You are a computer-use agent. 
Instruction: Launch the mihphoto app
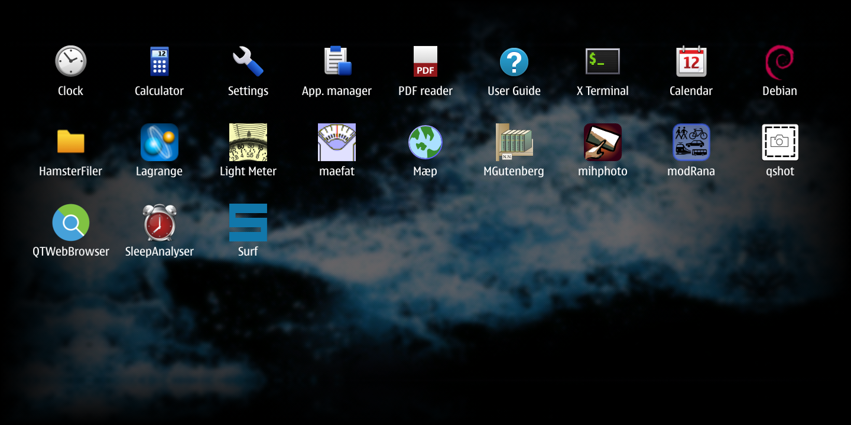pos(603,142)
